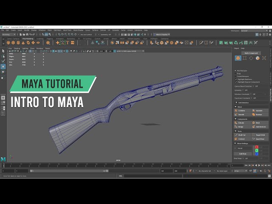Screen dimensions: 272x204
Task: Click the undo arrow in status line
Action: 31,34
